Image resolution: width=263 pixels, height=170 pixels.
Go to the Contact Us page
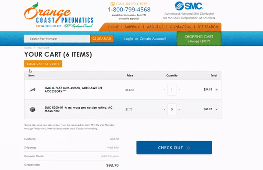point(180,27)
